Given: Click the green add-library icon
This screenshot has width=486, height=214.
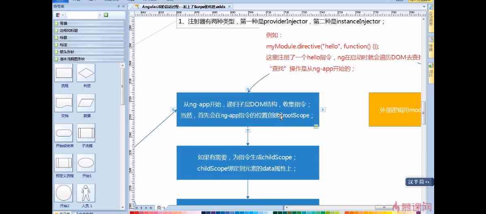Looking at the screenshot, I should coord(106,15).
